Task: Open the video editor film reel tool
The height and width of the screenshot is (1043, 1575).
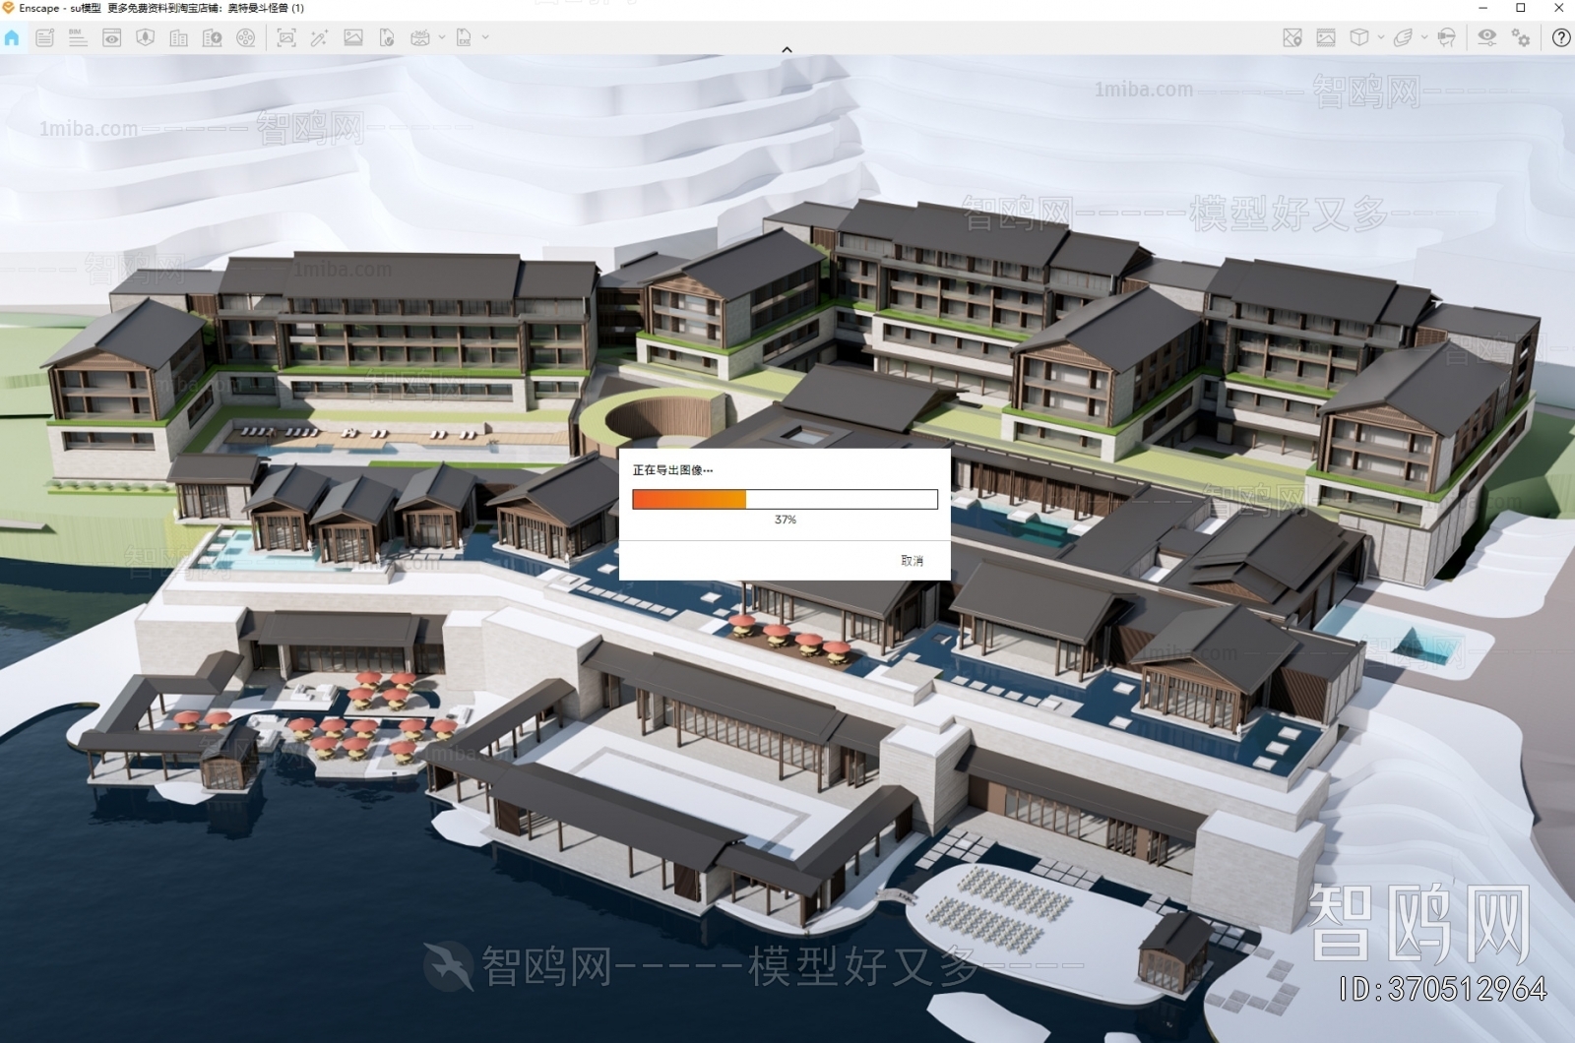Action: pyautogui.click(x=245, y=38)
